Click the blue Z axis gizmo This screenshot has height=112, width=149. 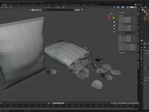(x=111, y=14)
